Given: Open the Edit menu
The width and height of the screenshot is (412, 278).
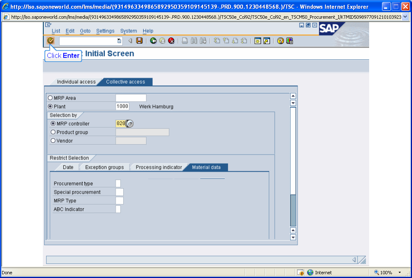Looking at the screenshot, I should coord(70,31).
